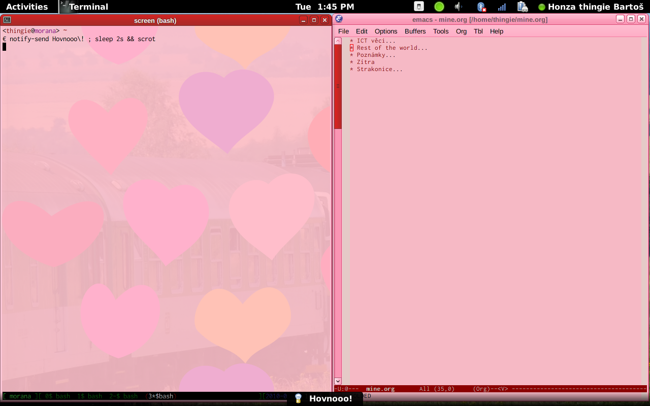The width and height of the screenshot is (650, 406).
Task: Open the network signal indicator
Action: click(502, 7)
